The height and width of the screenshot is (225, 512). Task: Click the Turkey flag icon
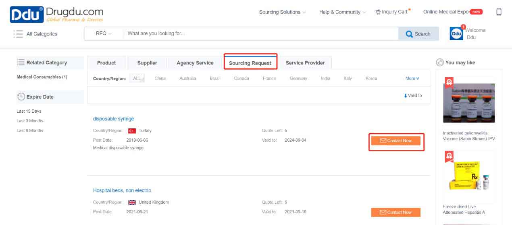tap(132, 131)
